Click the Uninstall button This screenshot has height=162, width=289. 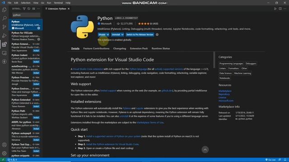tap(116, 35)
